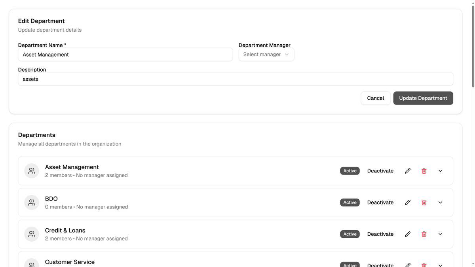This screenshot has height=267, width=475.
Task: Click the Edit Department heading
Action: [42, 21]
